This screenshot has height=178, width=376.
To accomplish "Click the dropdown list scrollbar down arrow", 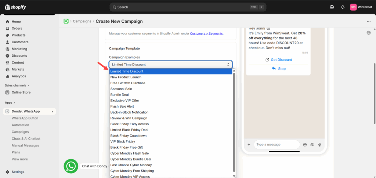I will click(234, 176).
